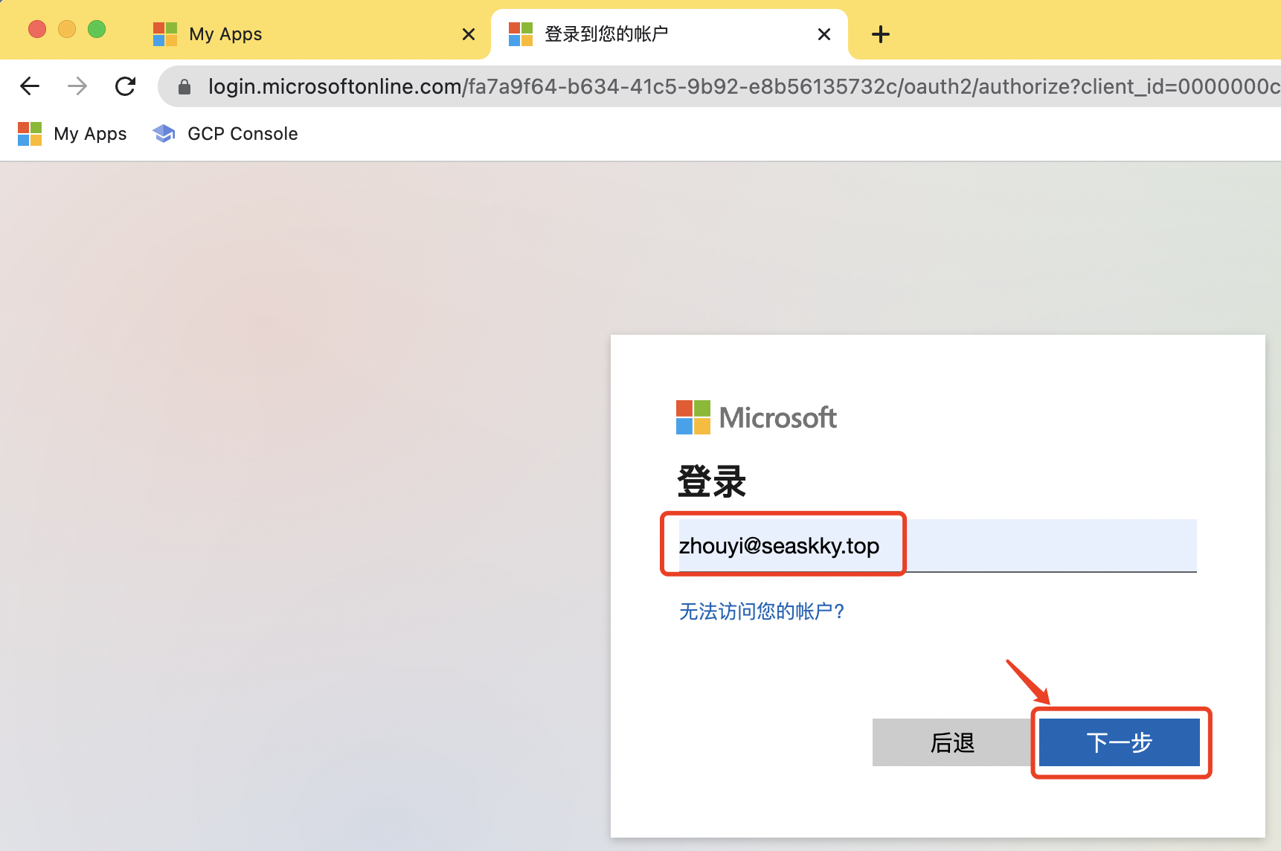Screen dimensions: 1281x851
Task: Click the browser forward arrow
Action: [x=77, y=86]
